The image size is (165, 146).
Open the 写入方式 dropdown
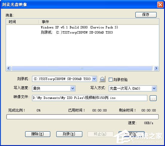(x=154, y=88)
